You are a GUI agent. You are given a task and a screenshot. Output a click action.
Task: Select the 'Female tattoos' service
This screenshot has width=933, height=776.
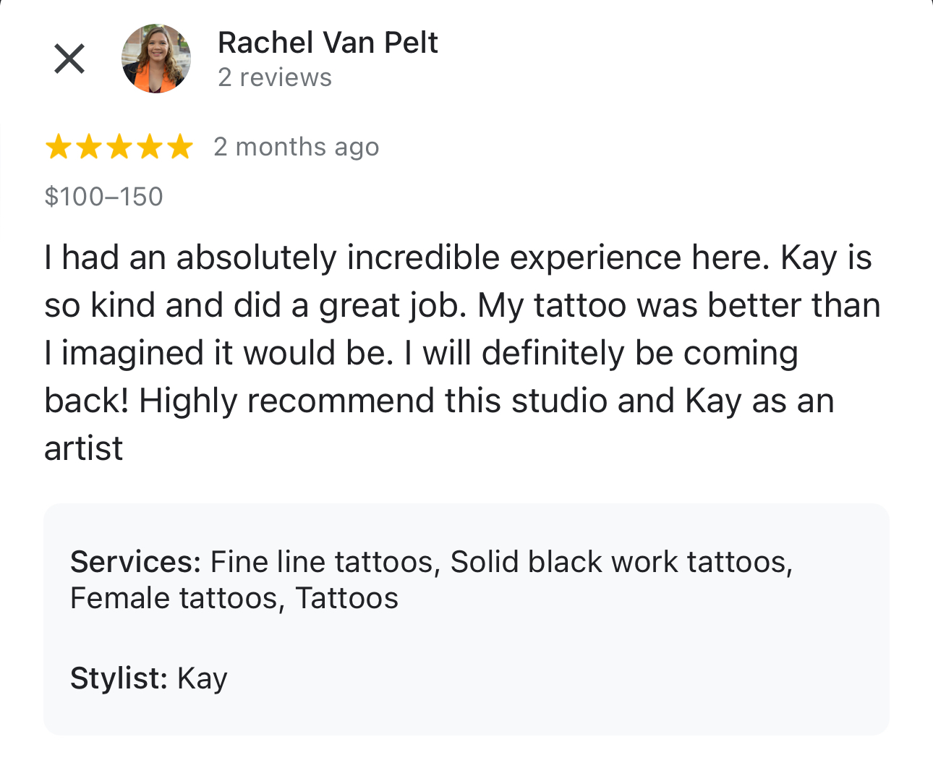174,599
